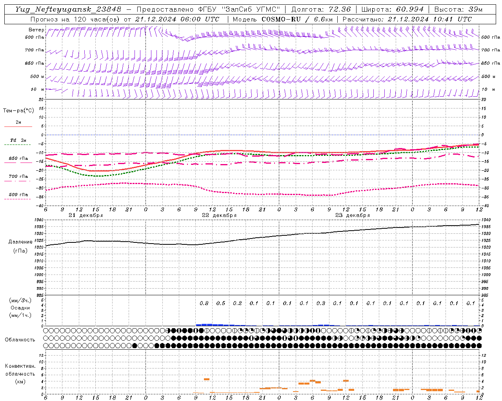Click the Td 2м dew point legend entry
Viewport: 502px width, 401px height.
pos(18,140)
